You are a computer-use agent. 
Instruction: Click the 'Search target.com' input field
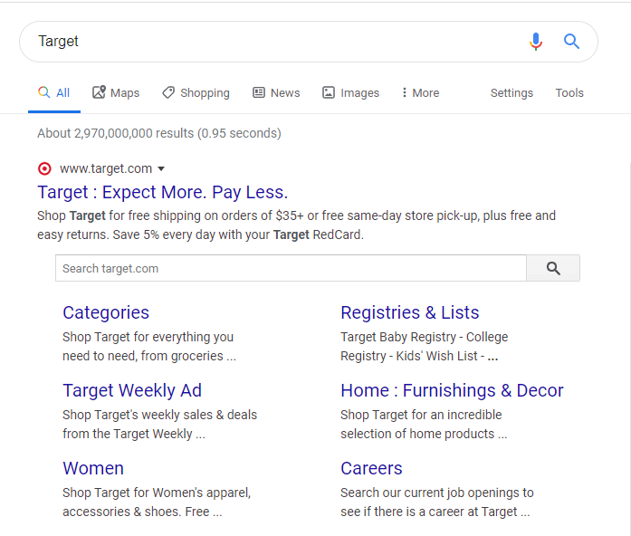pos(291,268)
